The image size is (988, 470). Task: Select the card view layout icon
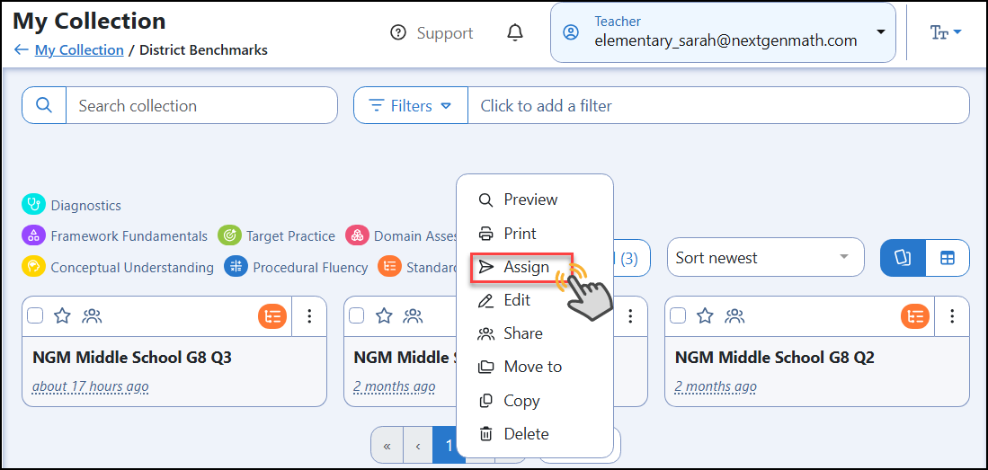[903, 258]
